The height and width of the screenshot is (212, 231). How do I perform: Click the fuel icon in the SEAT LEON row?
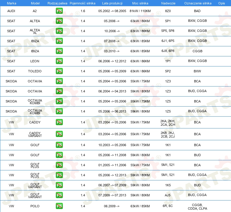point(59,61)
